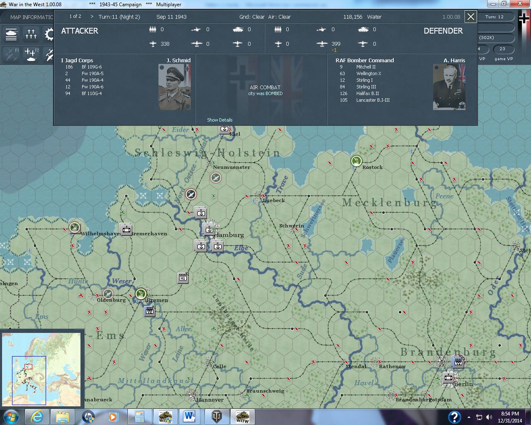Go to next combat report with > arrow
The image size is (531, 425).
point(92,17)
